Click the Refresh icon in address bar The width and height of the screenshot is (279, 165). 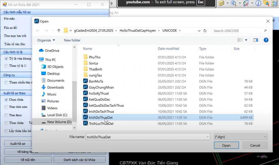[x=205, y=31]
